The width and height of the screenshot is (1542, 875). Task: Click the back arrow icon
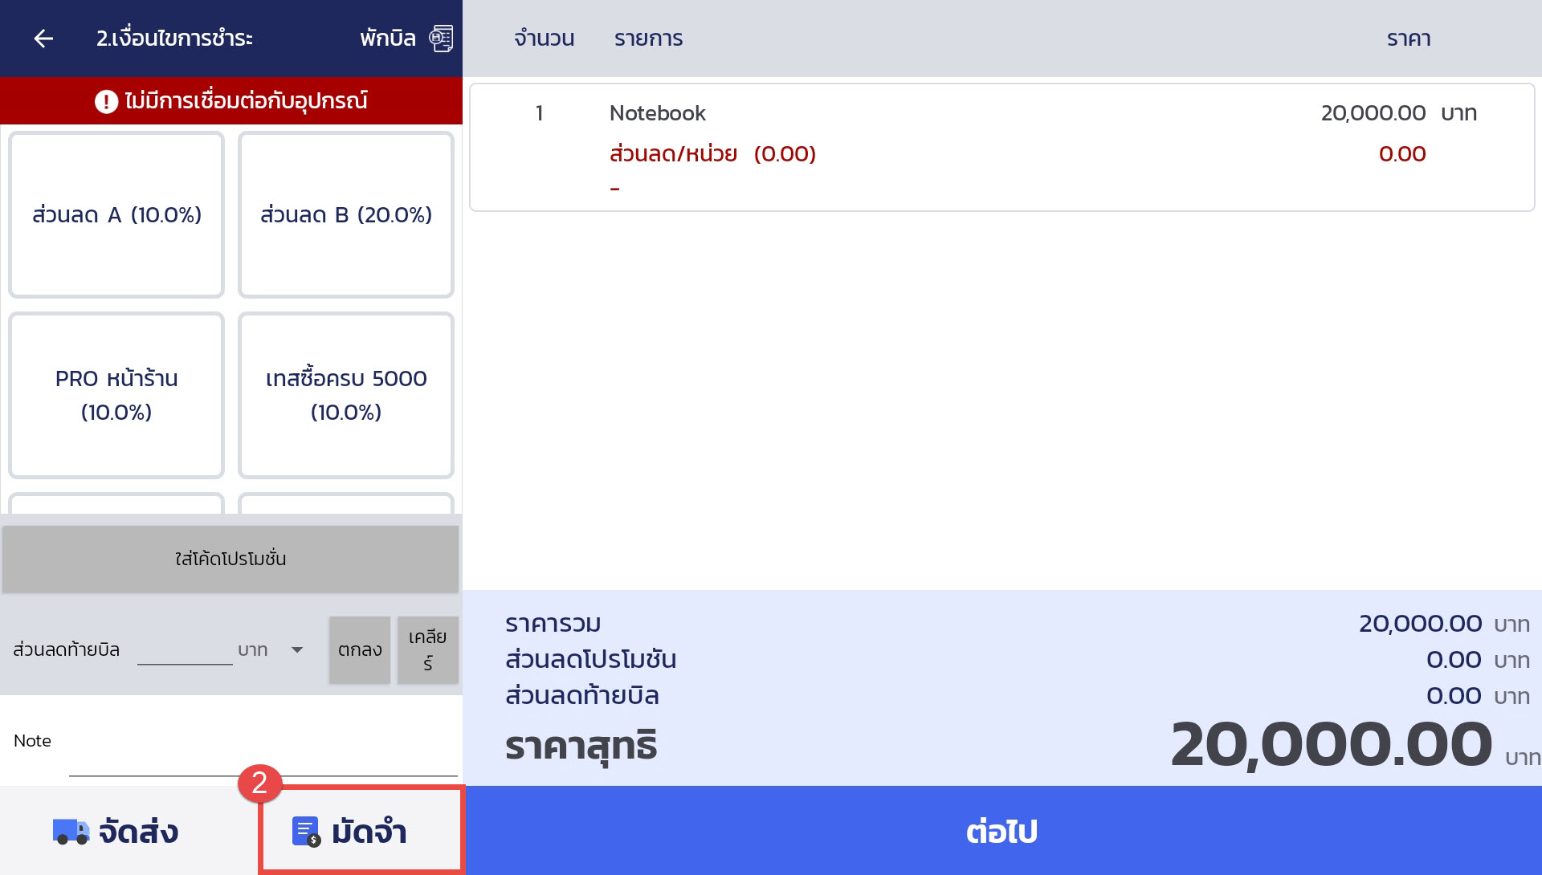click(x=43, y=38)
